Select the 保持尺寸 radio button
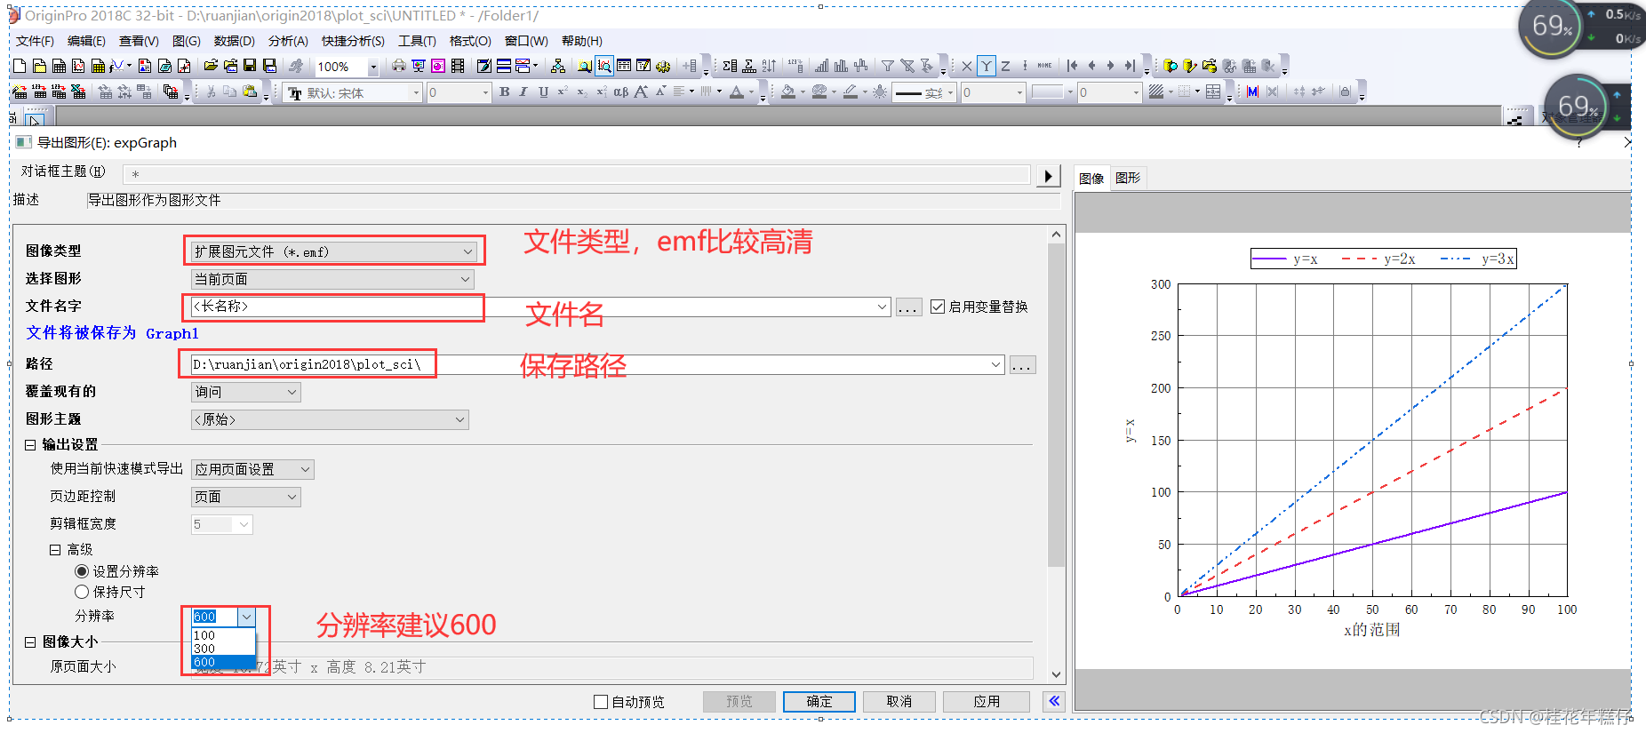This screenshot has width=1646, height=733. coord(82,592)
